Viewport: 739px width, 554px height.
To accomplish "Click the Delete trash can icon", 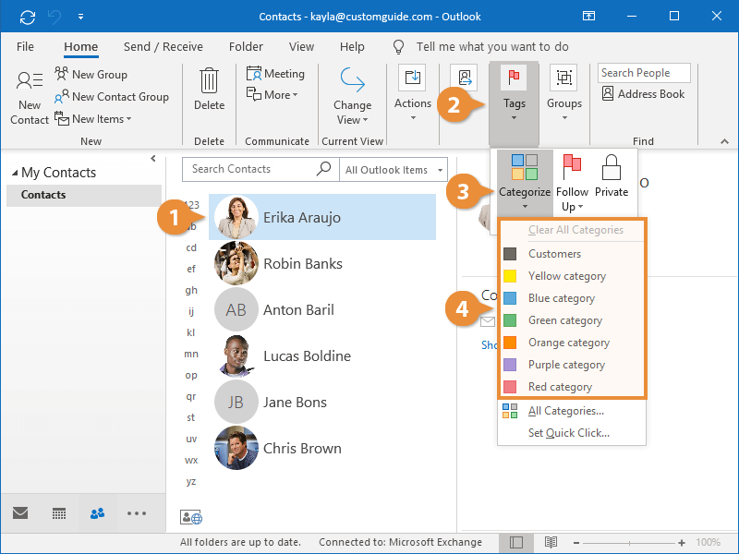I will (x=209, y=80).
